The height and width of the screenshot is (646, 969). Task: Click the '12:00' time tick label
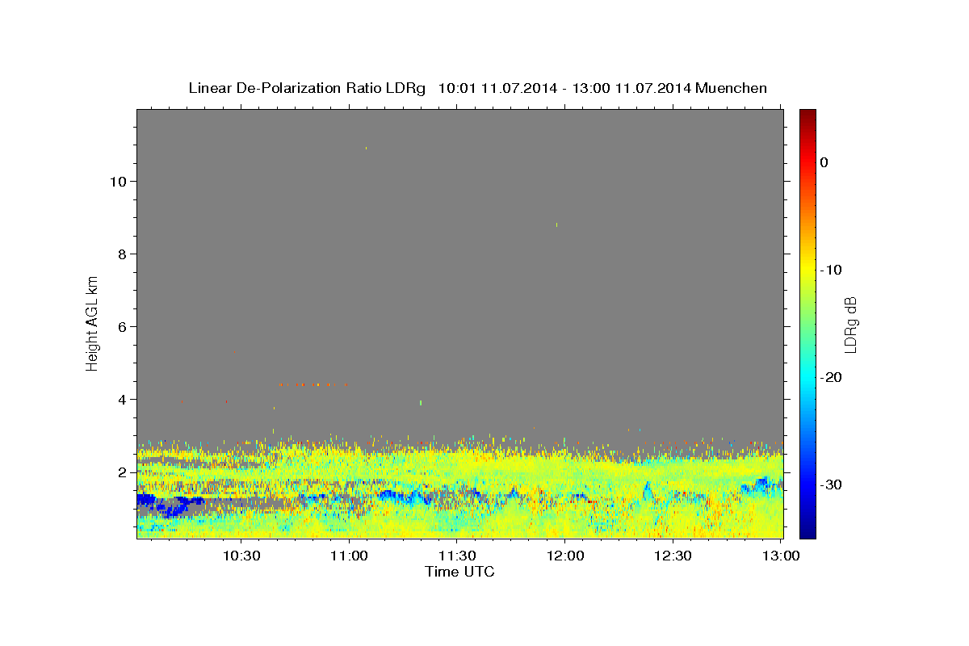564,556
